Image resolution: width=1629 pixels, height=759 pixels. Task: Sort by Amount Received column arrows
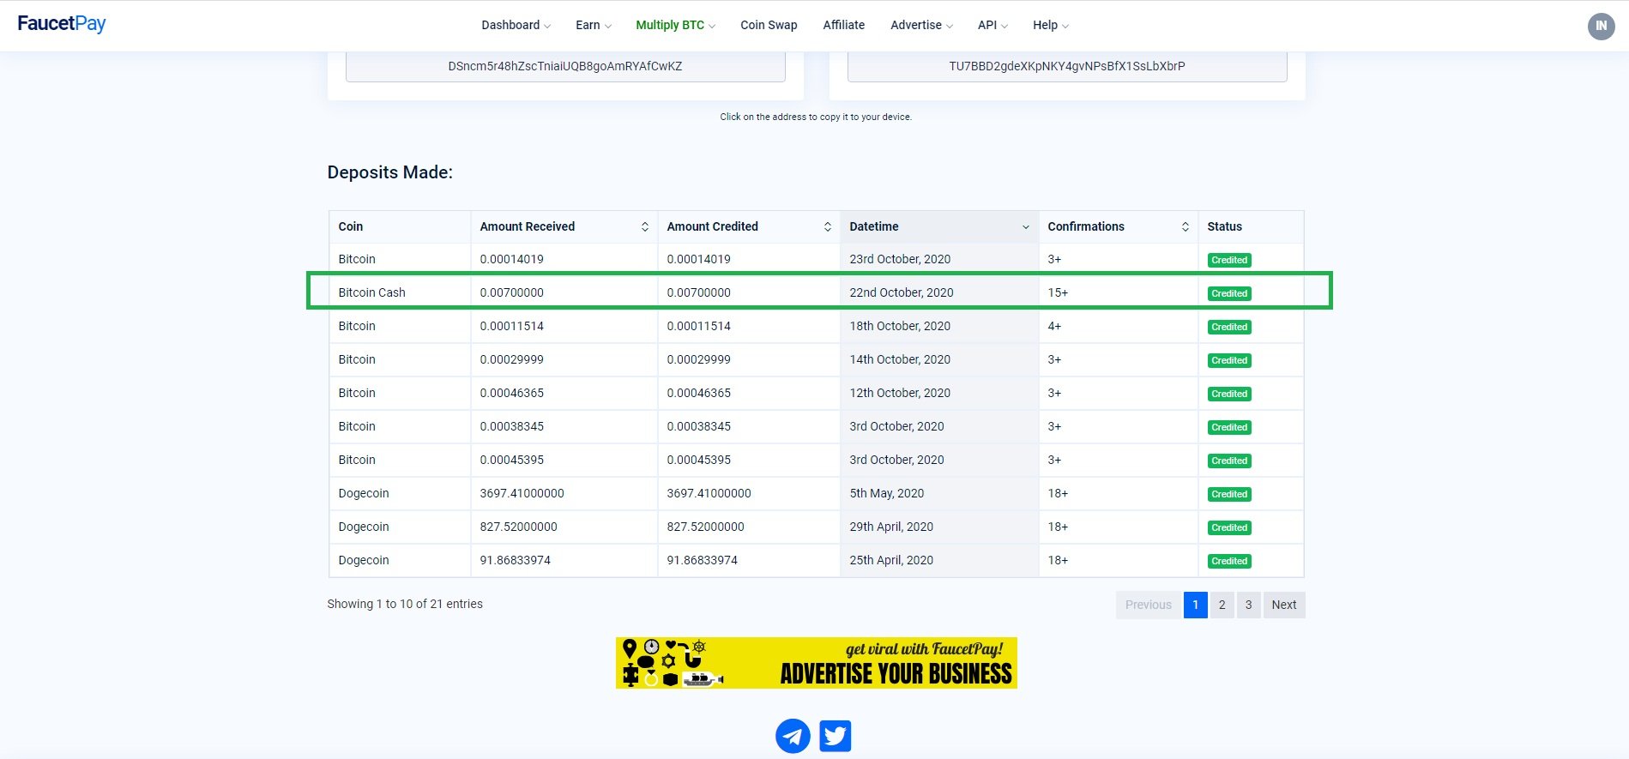click(x=644, y=226)
